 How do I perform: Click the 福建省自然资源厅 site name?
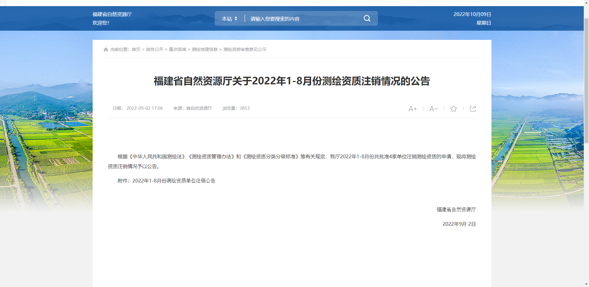pos(112,14)
